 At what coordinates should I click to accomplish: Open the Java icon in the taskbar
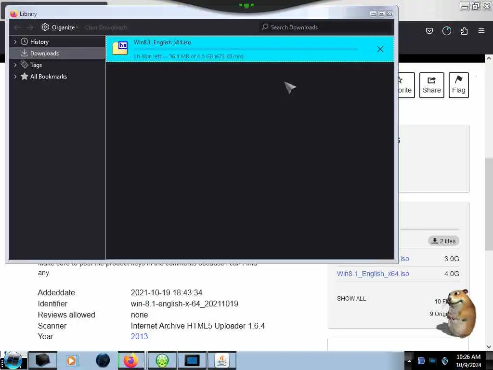(x=222, y=360)
